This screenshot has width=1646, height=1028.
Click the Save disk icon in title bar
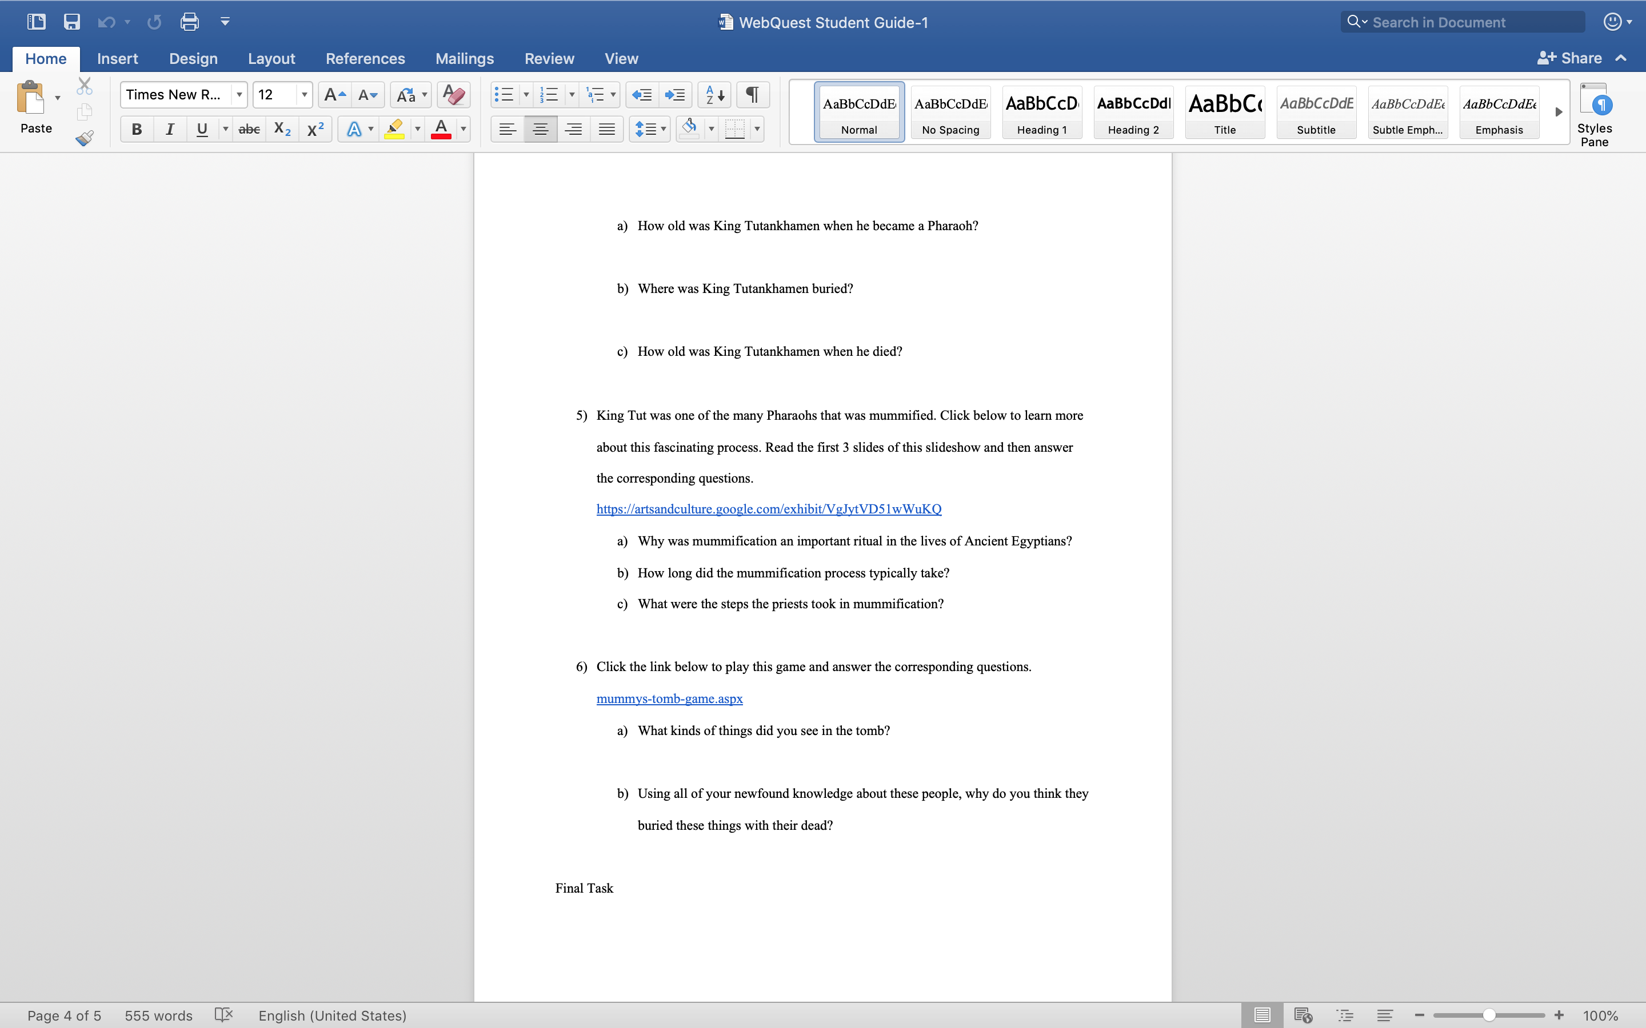coord(71,22)
